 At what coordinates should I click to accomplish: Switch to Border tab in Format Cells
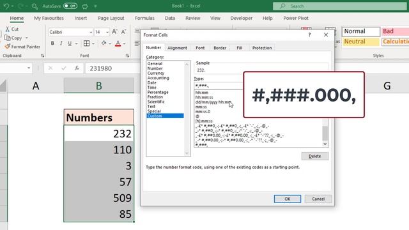pyautogui.click(x=220, y=48)
